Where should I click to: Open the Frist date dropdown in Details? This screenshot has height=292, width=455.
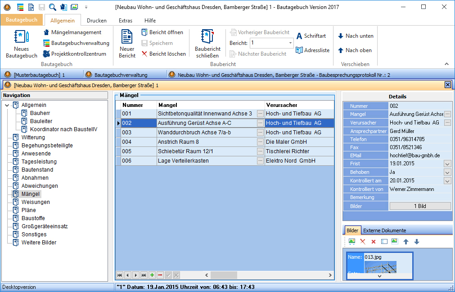point(447,164)
